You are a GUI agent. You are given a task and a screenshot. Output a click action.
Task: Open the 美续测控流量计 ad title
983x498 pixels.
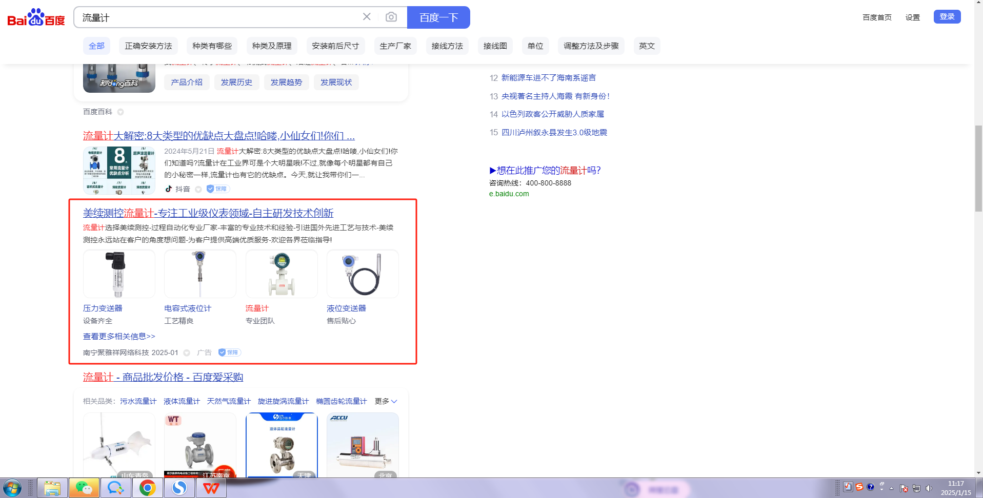208,213
